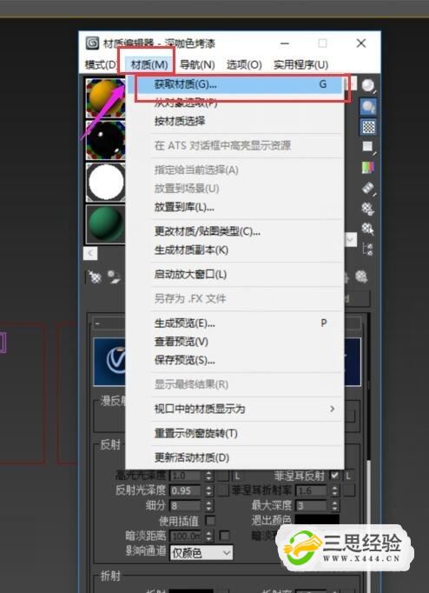Open material editor options icon

coord(368,209)
